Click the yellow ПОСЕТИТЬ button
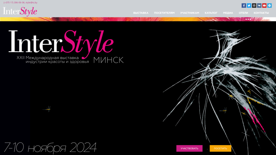This screenshot has width=276, height=155. (220, 148)
